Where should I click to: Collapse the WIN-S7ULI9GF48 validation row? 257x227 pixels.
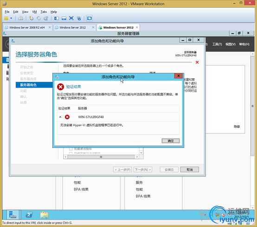click(x=60, y=117)
